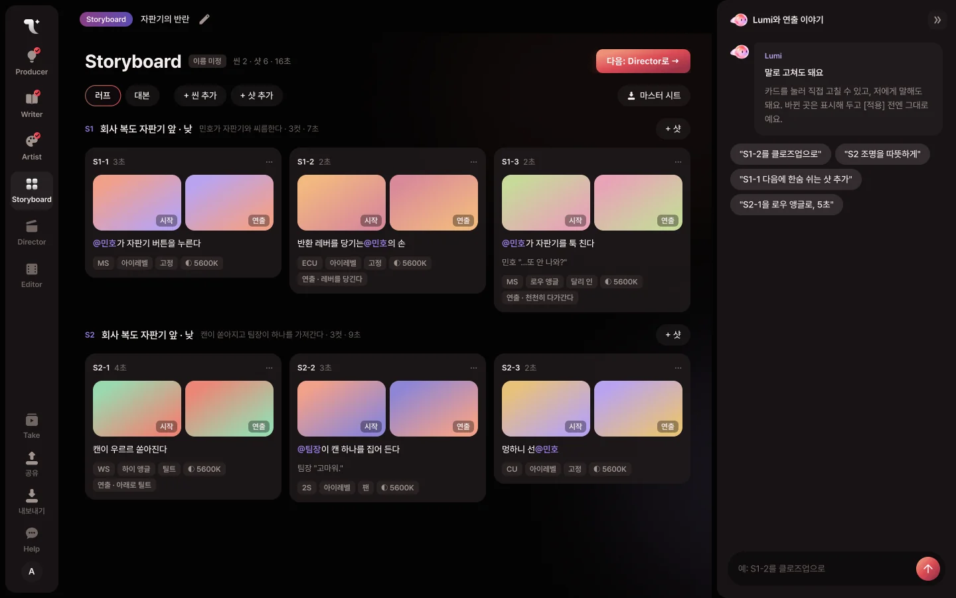Open the S1-3 card options menu
Screen dimensions: 956x598
pyautogui.click(x=678, y=162)
